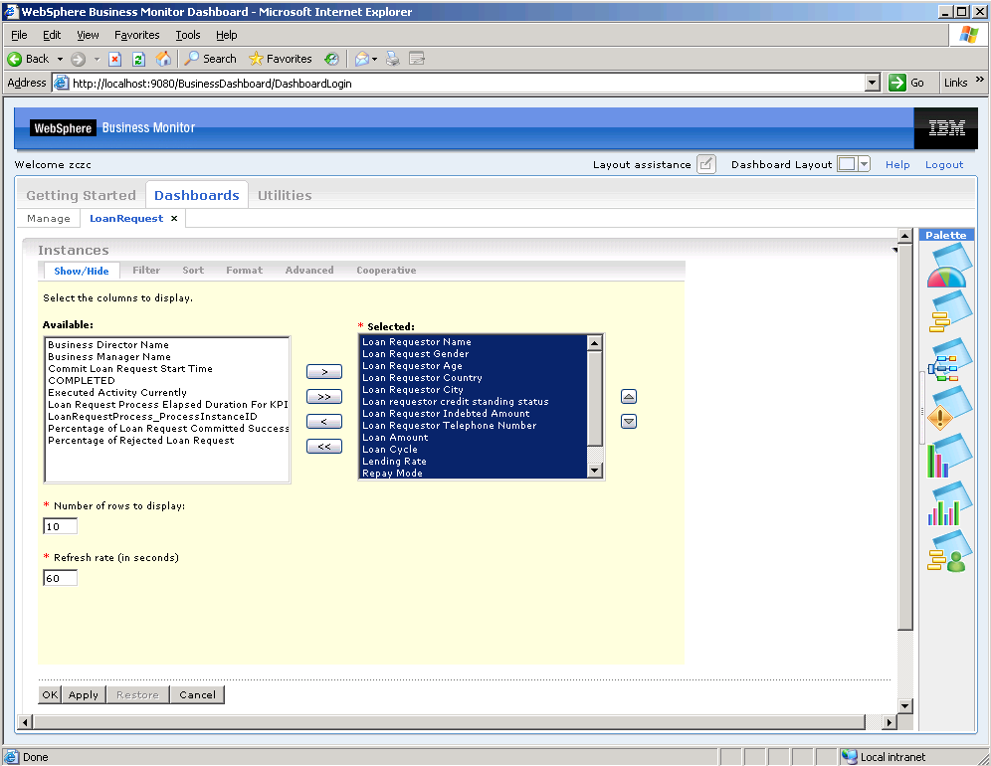This screenshot has height=766, width=991.
Task: Open the Forward button history dropdown
Action: 97,59
